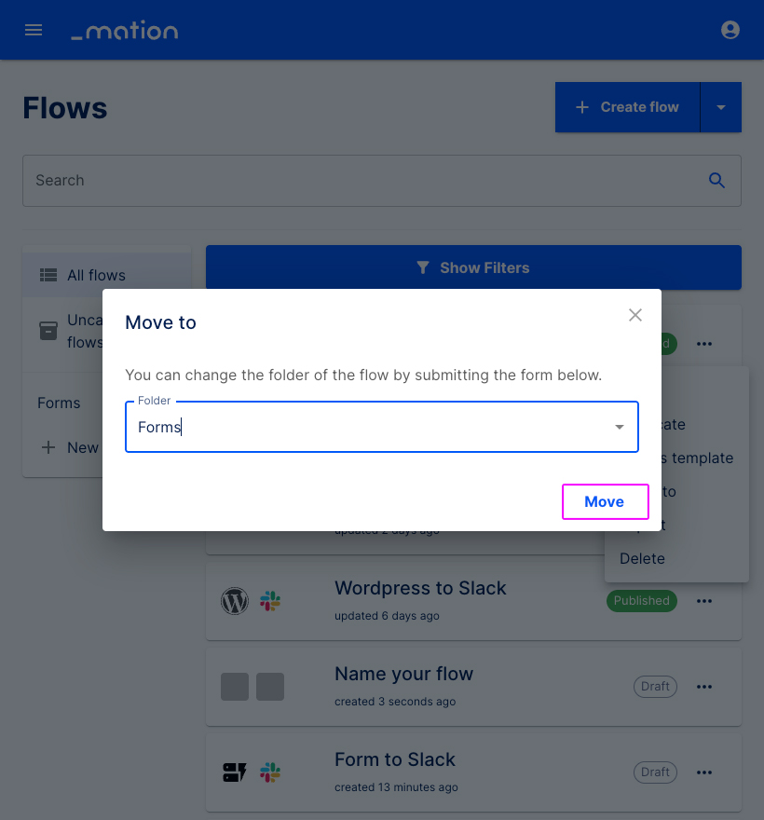This screenshot has width=764, height=820.
Task: Click the Published status chip on Wordpress to Slack
Action: tap(641, 601)
